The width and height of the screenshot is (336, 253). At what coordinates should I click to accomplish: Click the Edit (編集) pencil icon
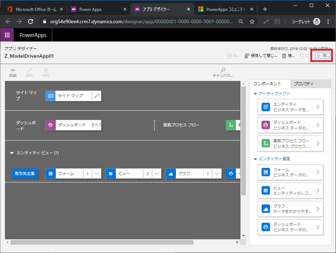(29, 70)
